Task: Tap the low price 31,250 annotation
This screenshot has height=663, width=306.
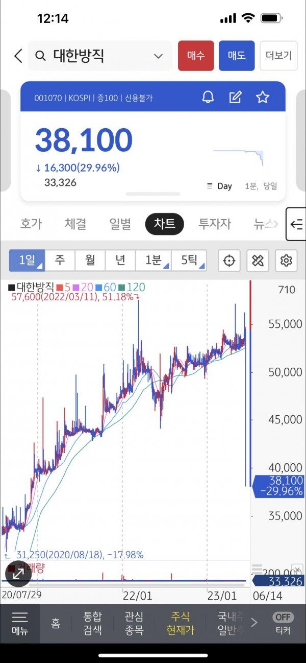Action: [x=74, y=555]
